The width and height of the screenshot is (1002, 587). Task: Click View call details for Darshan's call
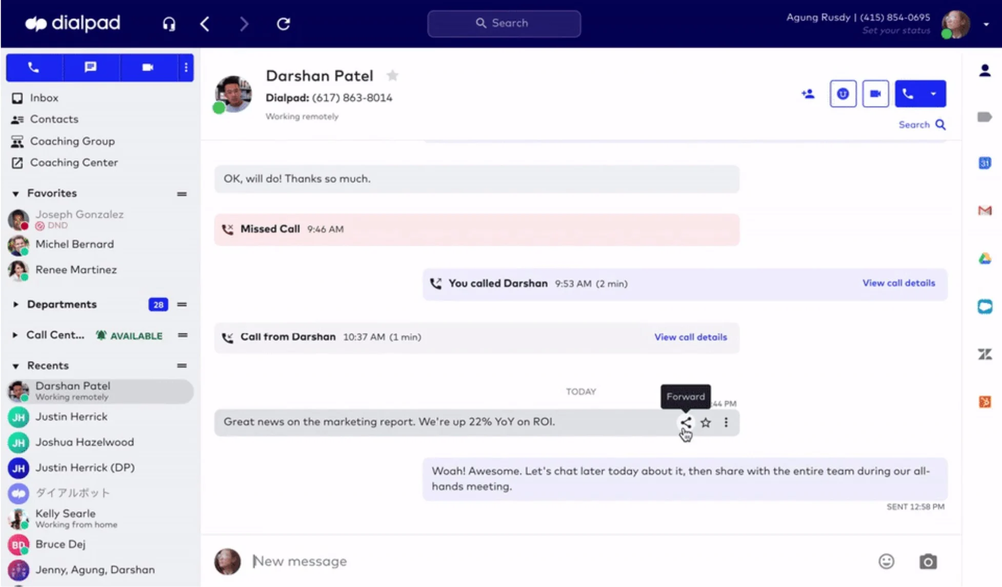click(690, 337)
